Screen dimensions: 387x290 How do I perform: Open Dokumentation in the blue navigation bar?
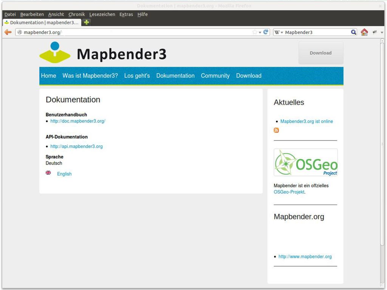point(175,76)
